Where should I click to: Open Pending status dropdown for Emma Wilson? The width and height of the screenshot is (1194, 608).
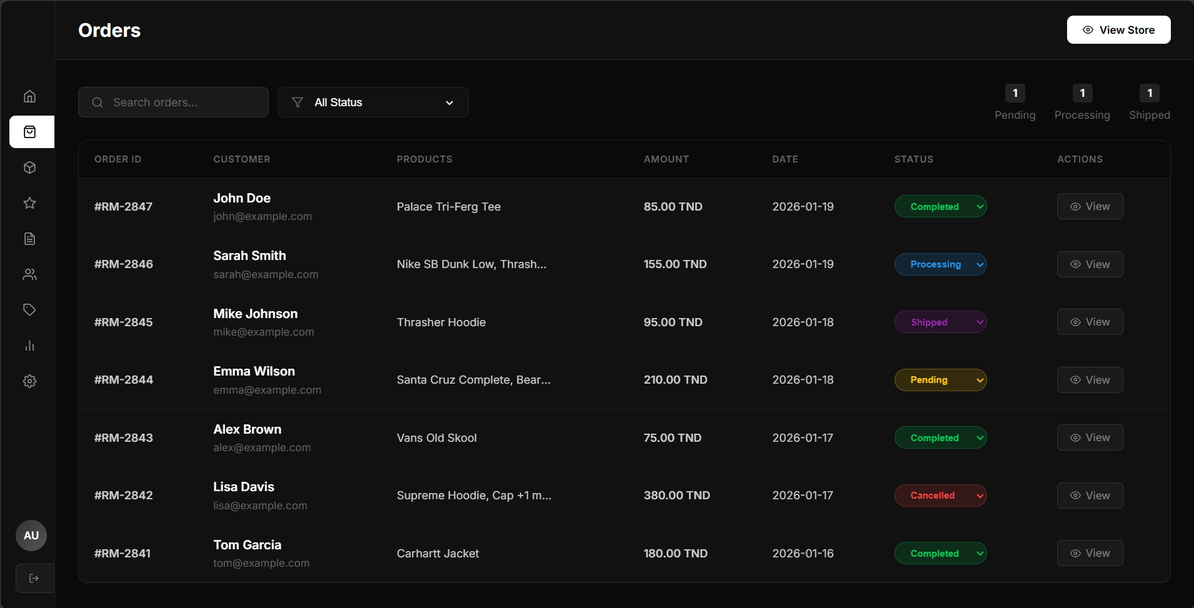[940, 380]
